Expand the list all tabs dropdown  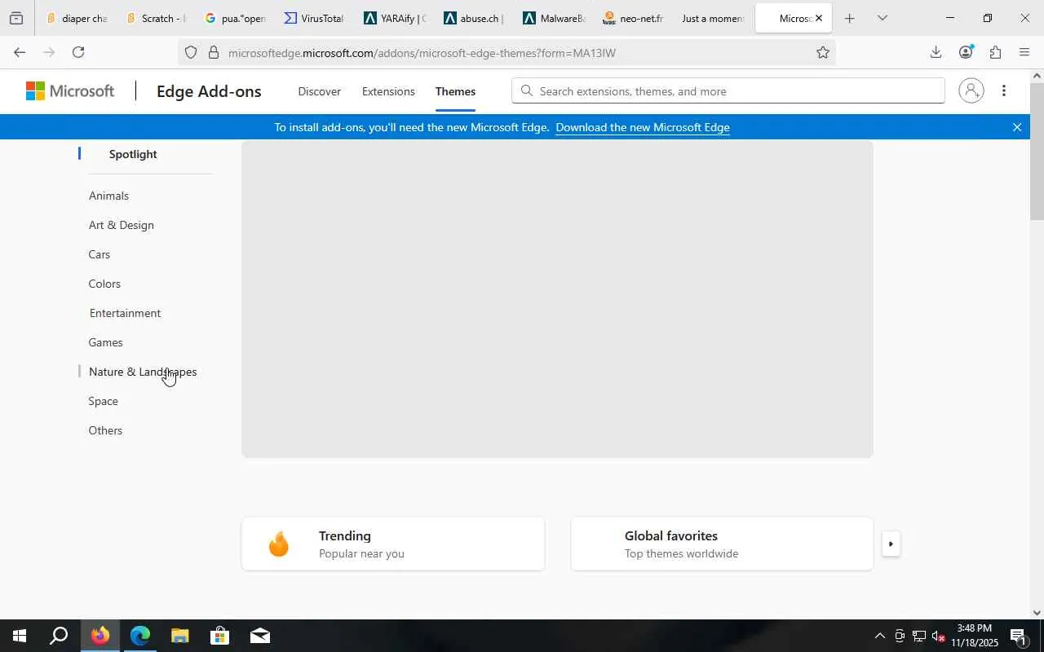[882, 18]
